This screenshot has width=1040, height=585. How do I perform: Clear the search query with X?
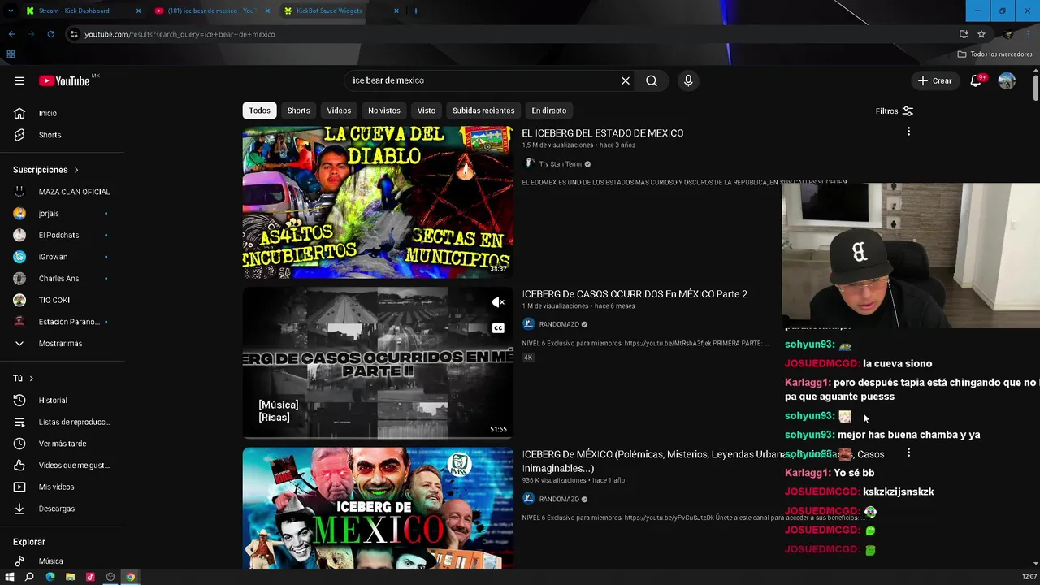coord(626,80)
